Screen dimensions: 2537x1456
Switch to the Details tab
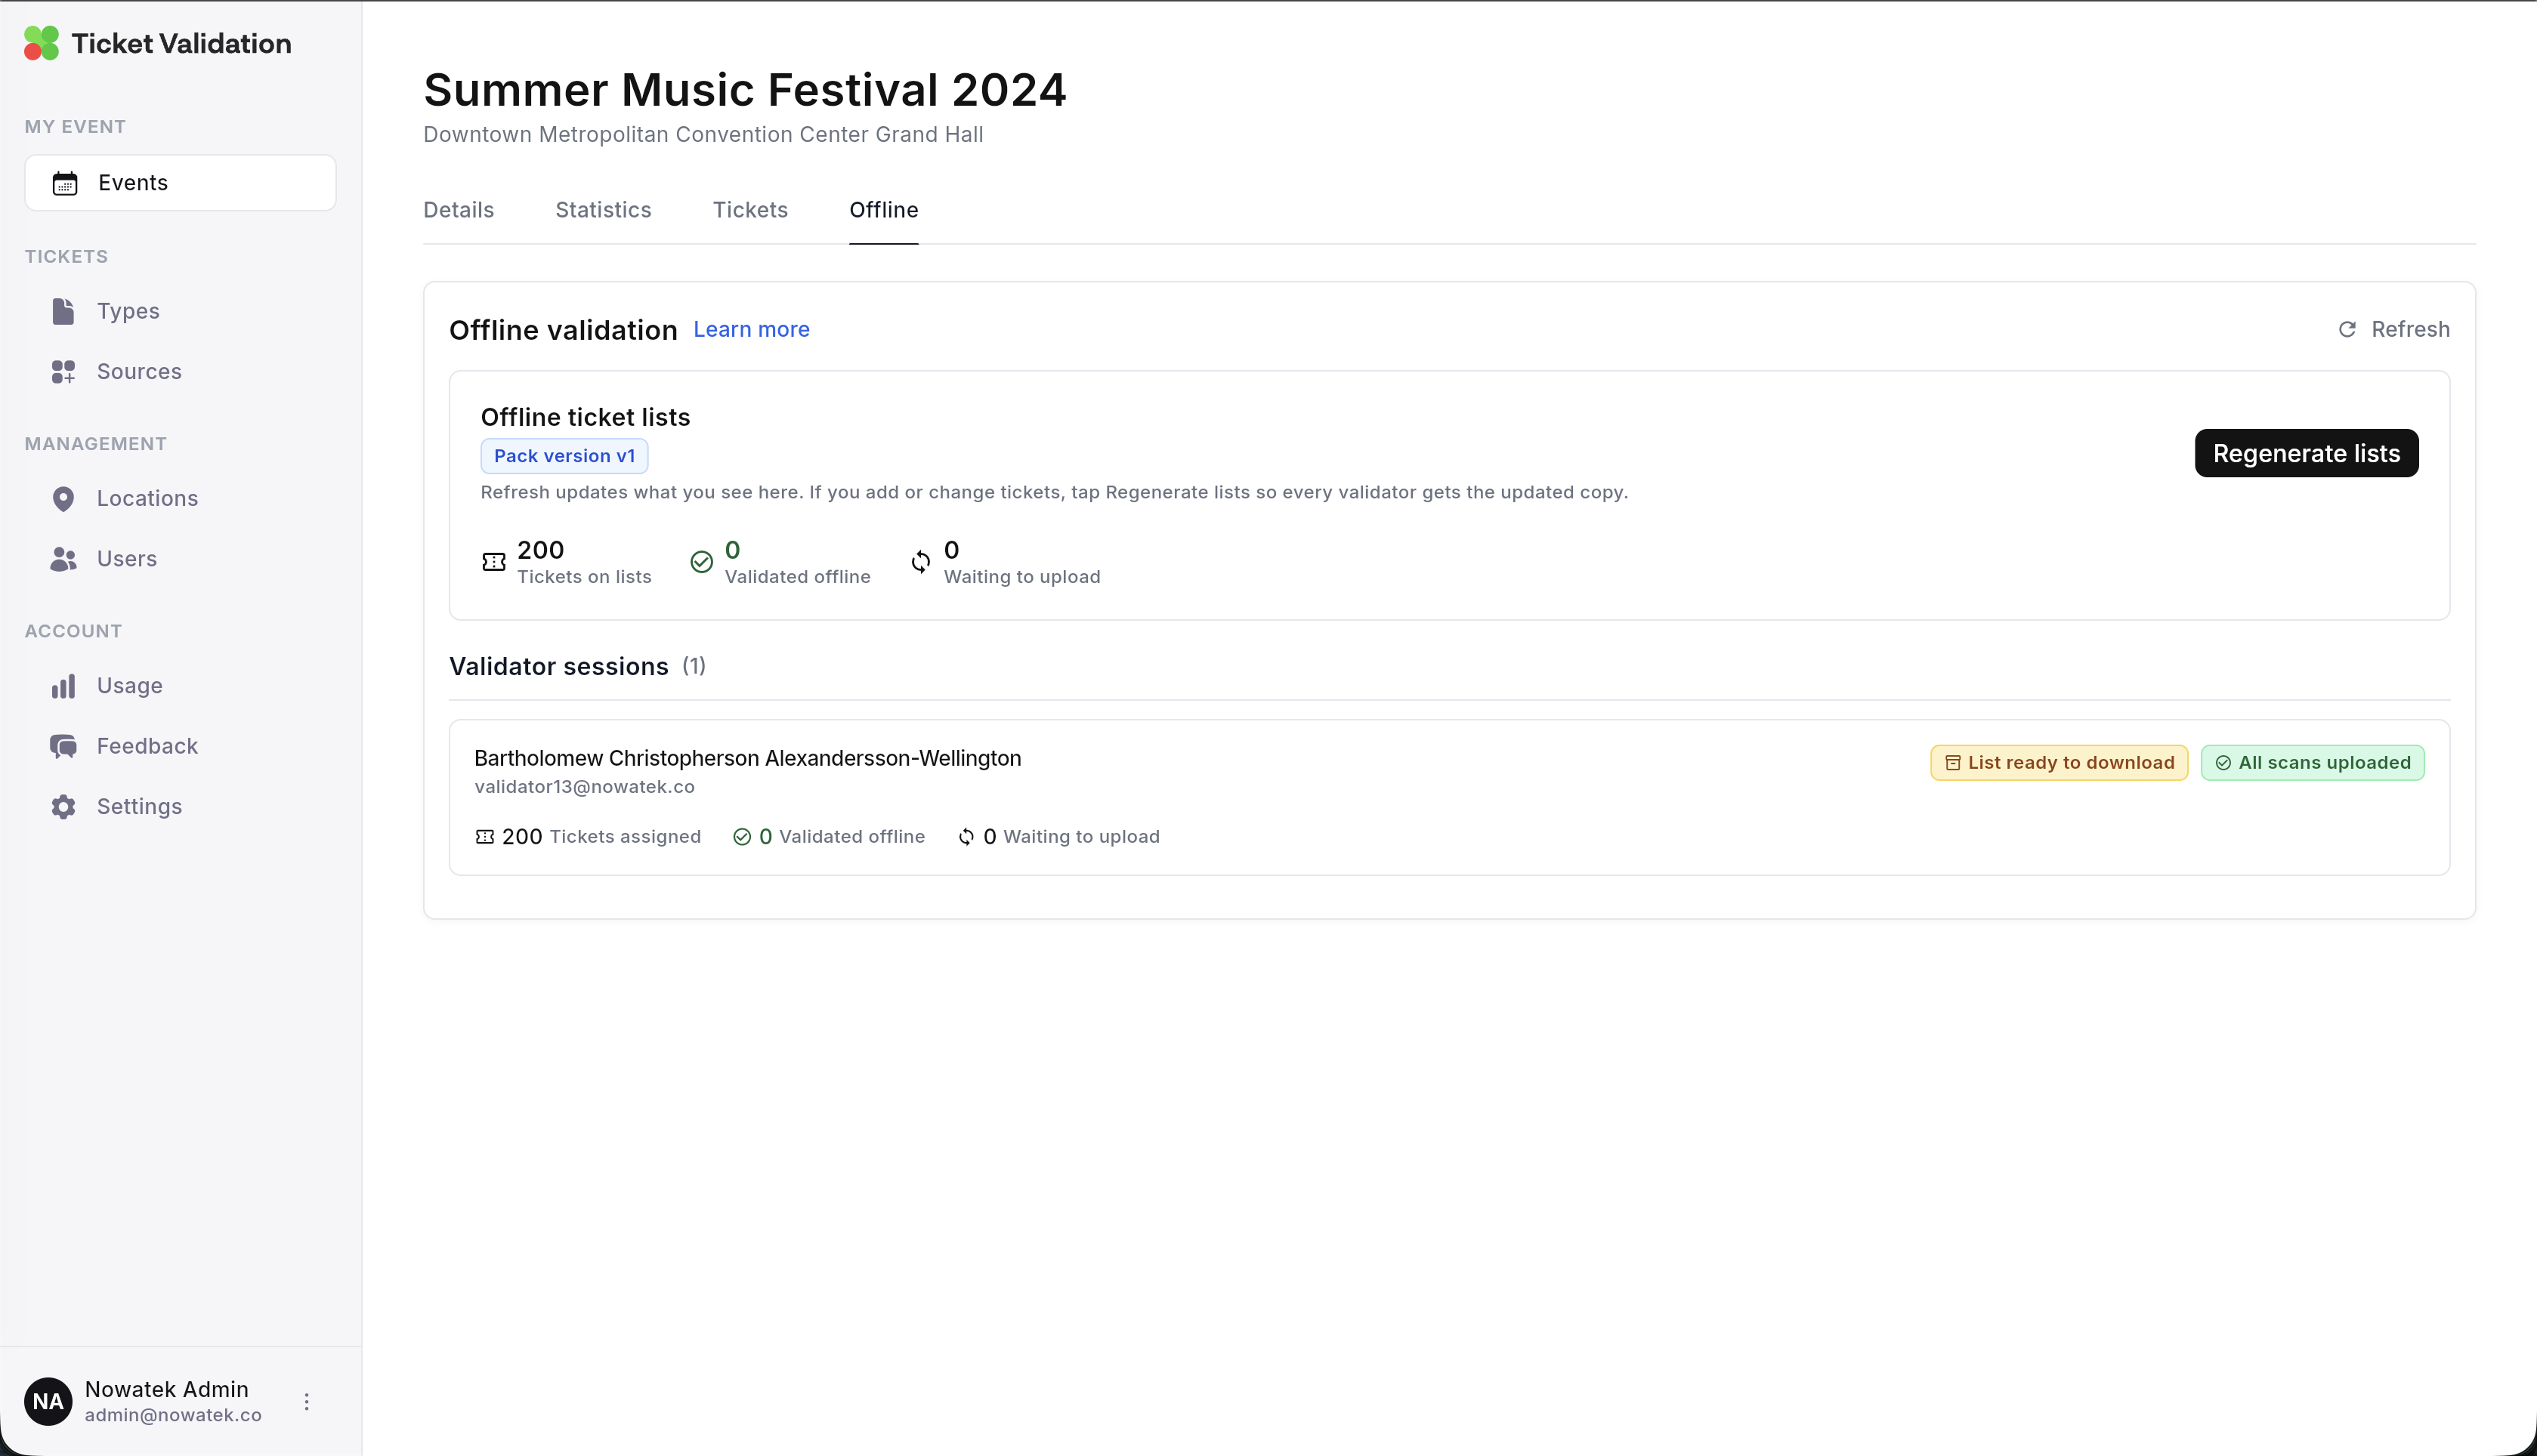coord(458,210)
